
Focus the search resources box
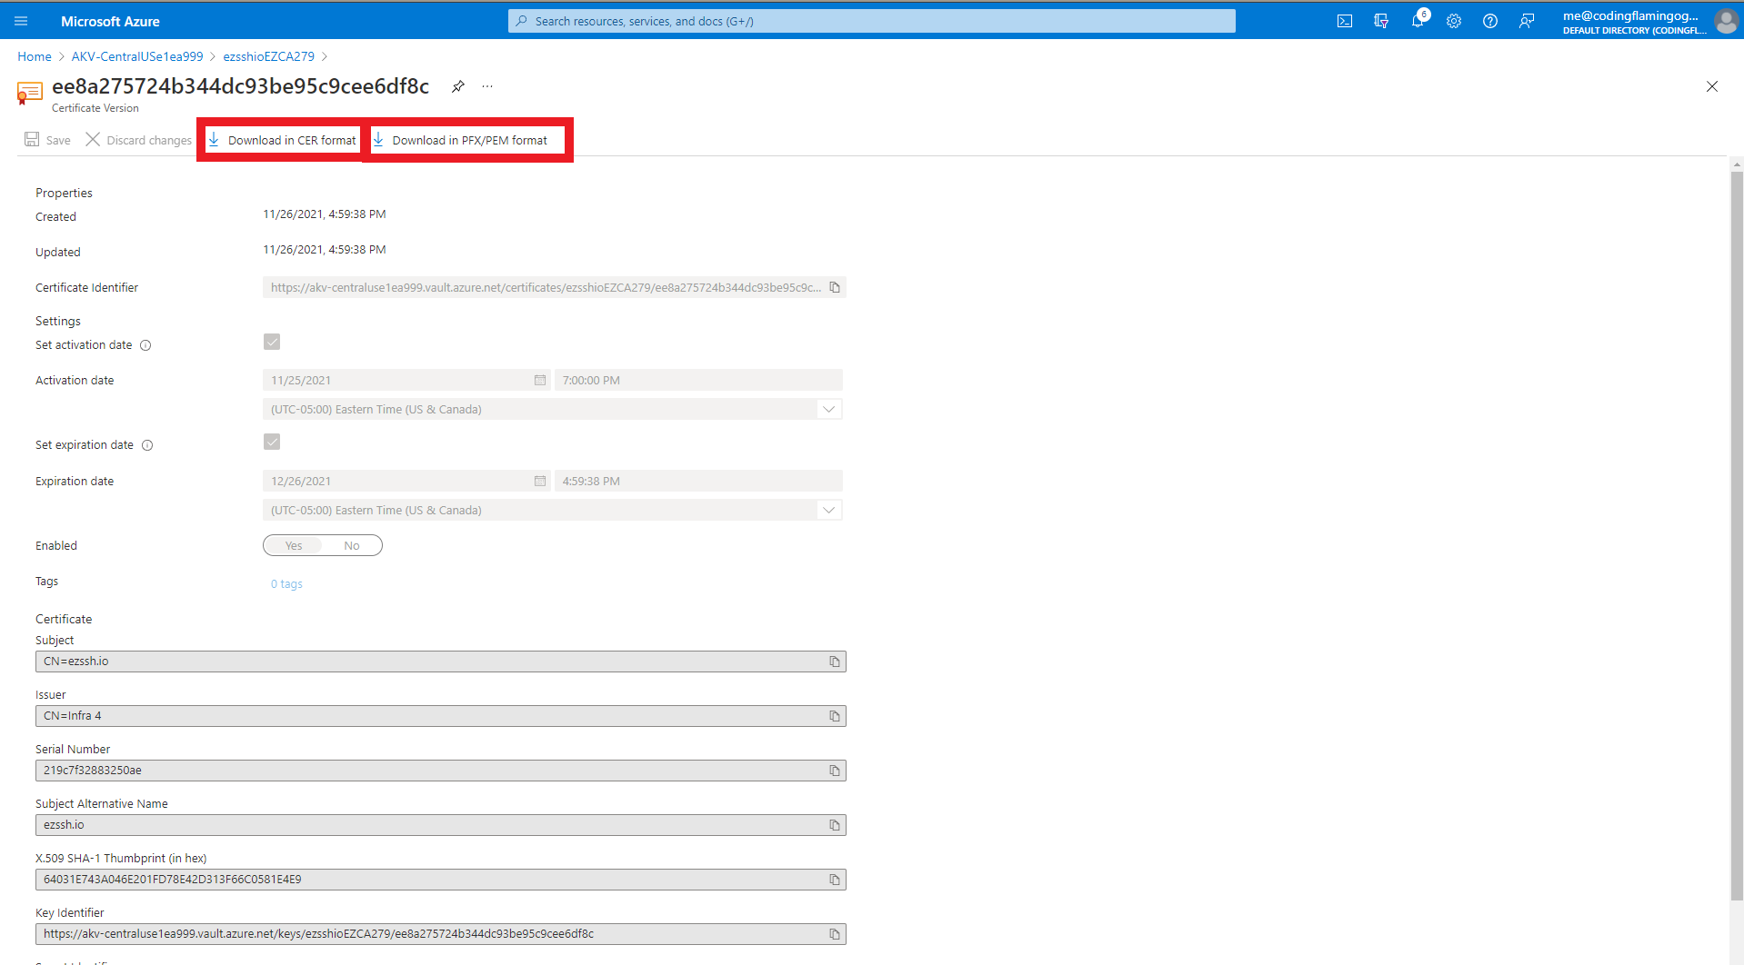(872, 21)
